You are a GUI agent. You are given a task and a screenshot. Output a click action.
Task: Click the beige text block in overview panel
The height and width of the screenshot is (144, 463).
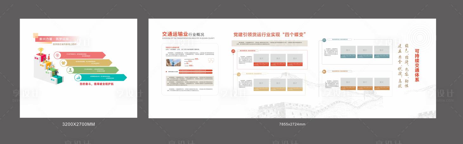click(190, 81)
